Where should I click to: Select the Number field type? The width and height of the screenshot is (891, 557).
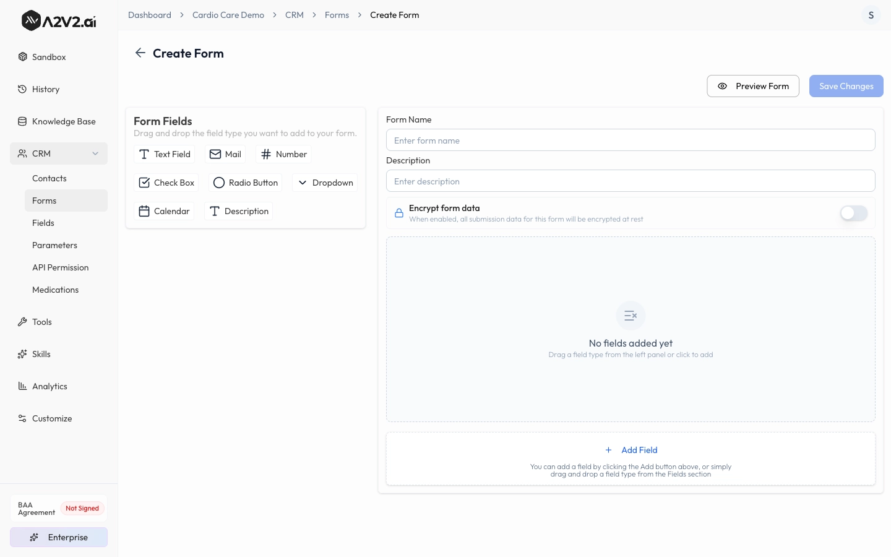tap(283, 154)
